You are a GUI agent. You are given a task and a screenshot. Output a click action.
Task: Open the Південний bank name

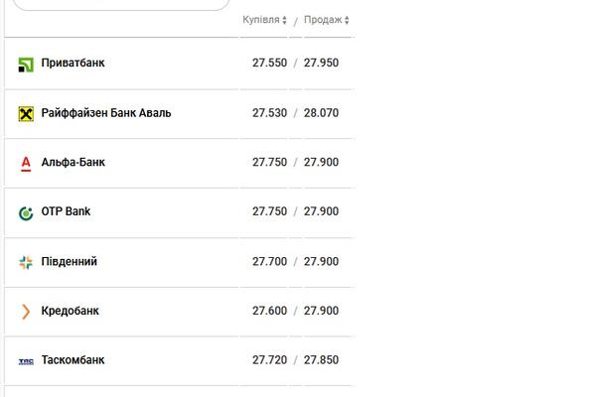[70, 261]
